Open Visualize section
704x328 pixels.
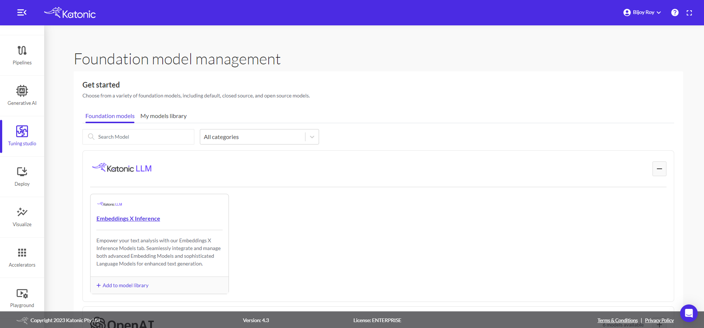(22, 217)
